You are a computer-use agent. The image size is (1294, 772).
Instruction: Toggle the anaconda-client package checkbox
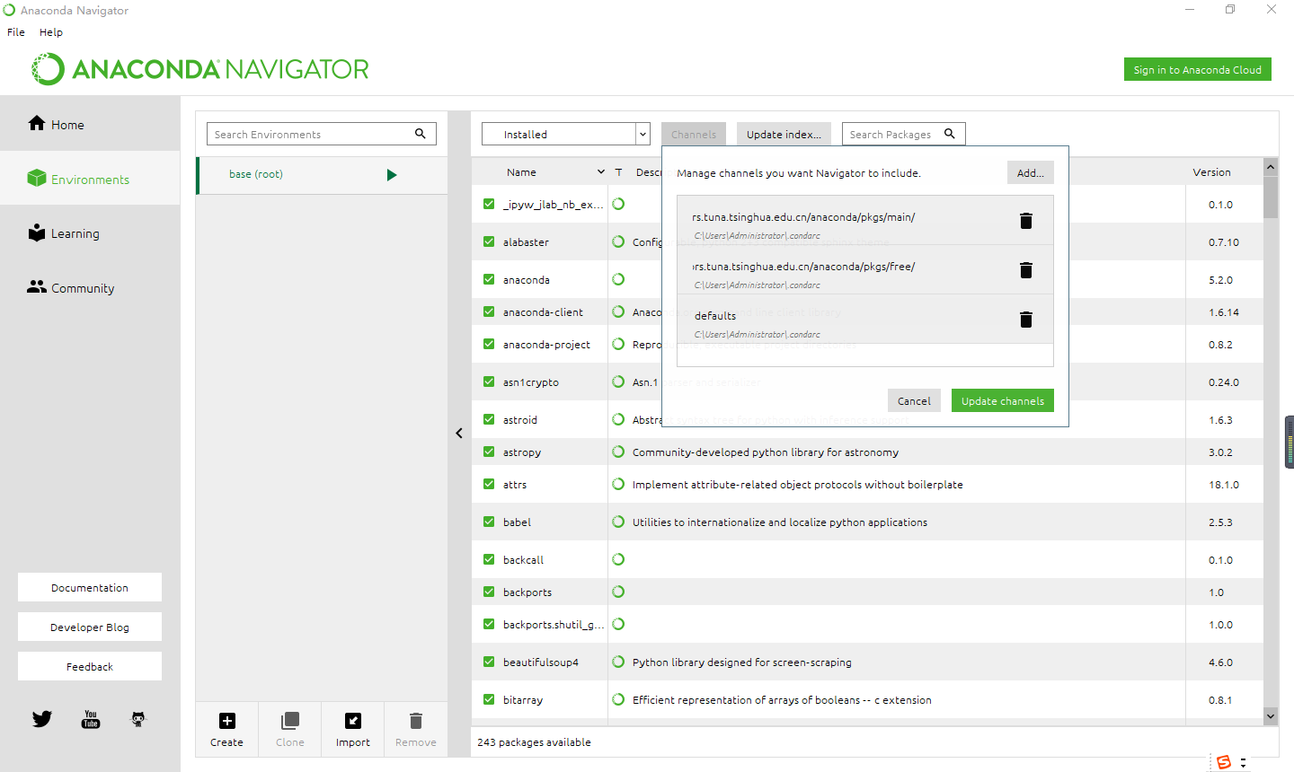pyautogui.click(x=489, y=311)
